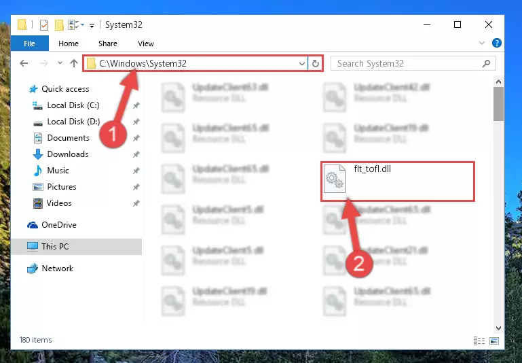Switch to the Share ribbon tab
Viewport: 522px width, 363px height.
[x=107, y=44]
